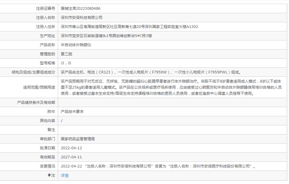Click the 型号规格 label
Viewport: 289px width, 184px height.
(x=47, y=63)
